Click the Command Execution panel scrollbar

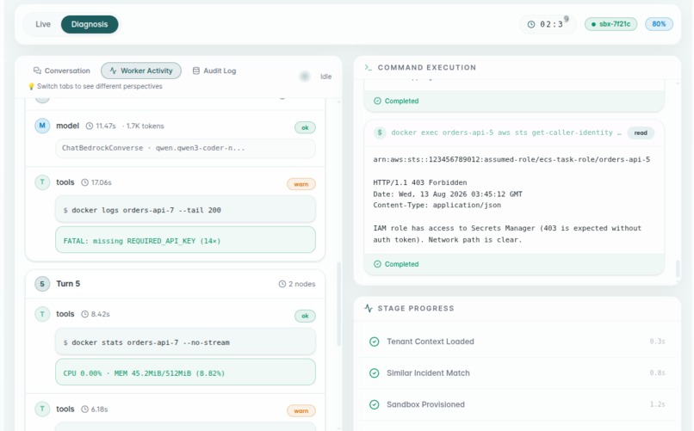(x=678, y=268)
